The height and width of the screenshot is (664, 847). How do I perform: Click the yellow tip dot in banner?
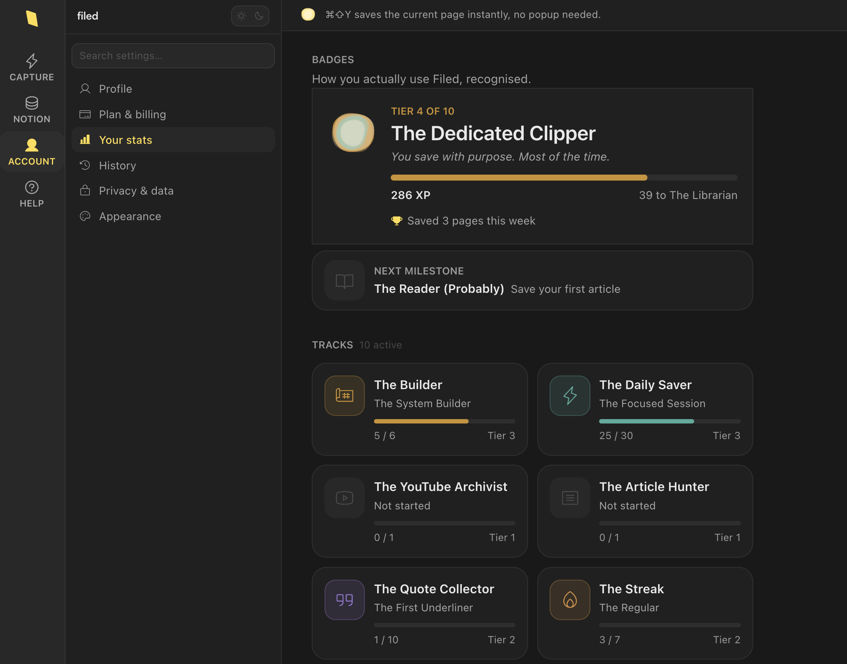[308, 14]
